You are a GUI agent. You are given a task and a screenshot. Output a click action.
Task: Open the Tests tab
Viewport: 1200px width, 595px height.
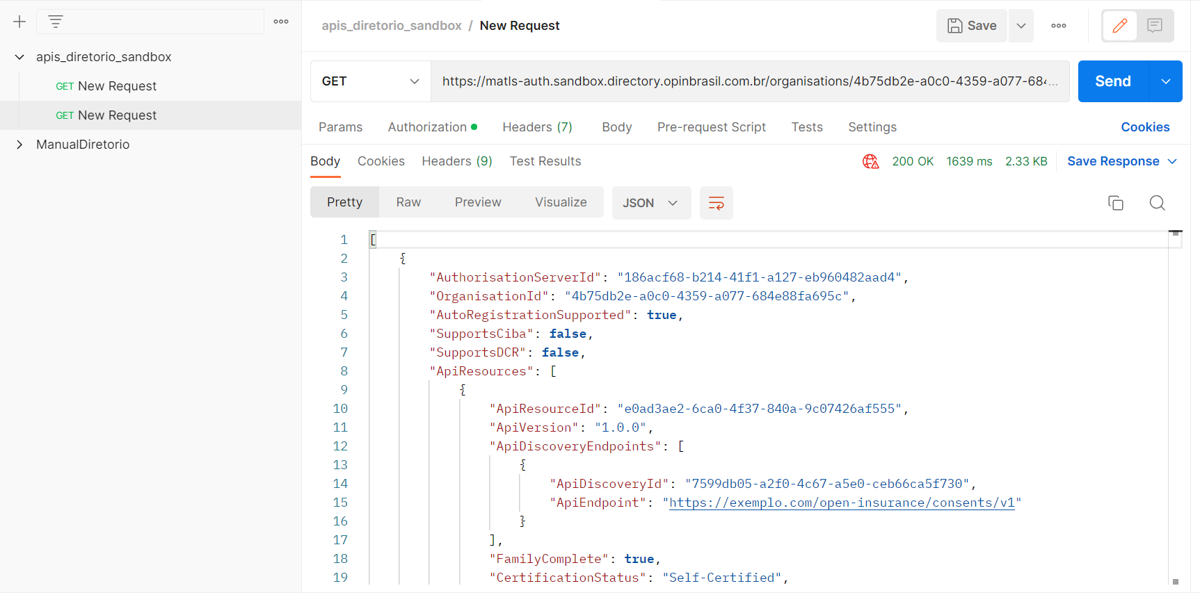coord(807,127)
